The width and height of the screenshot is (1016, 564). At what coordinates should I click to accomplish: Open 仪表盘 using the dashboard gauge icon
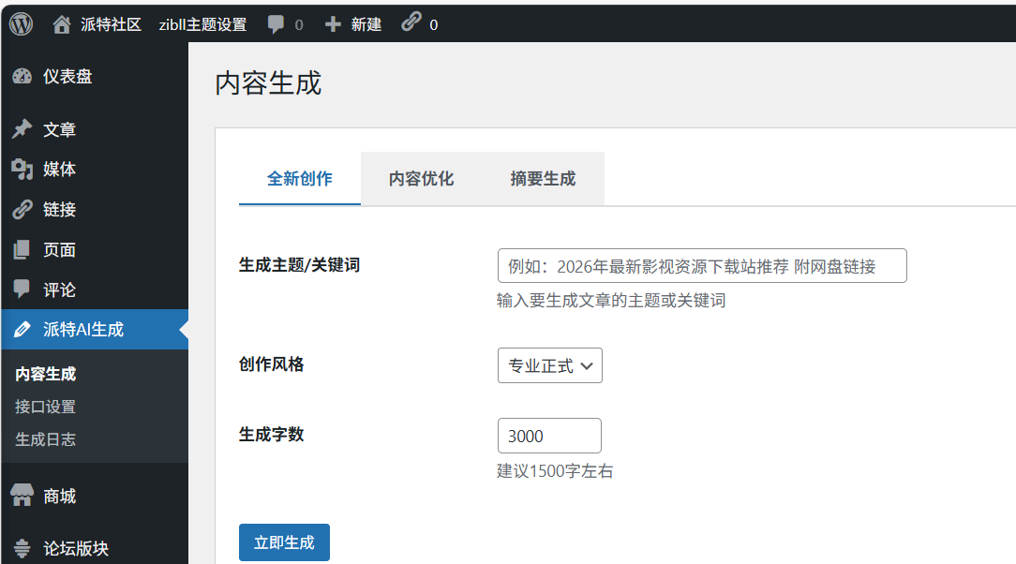(x=22, y=77)
